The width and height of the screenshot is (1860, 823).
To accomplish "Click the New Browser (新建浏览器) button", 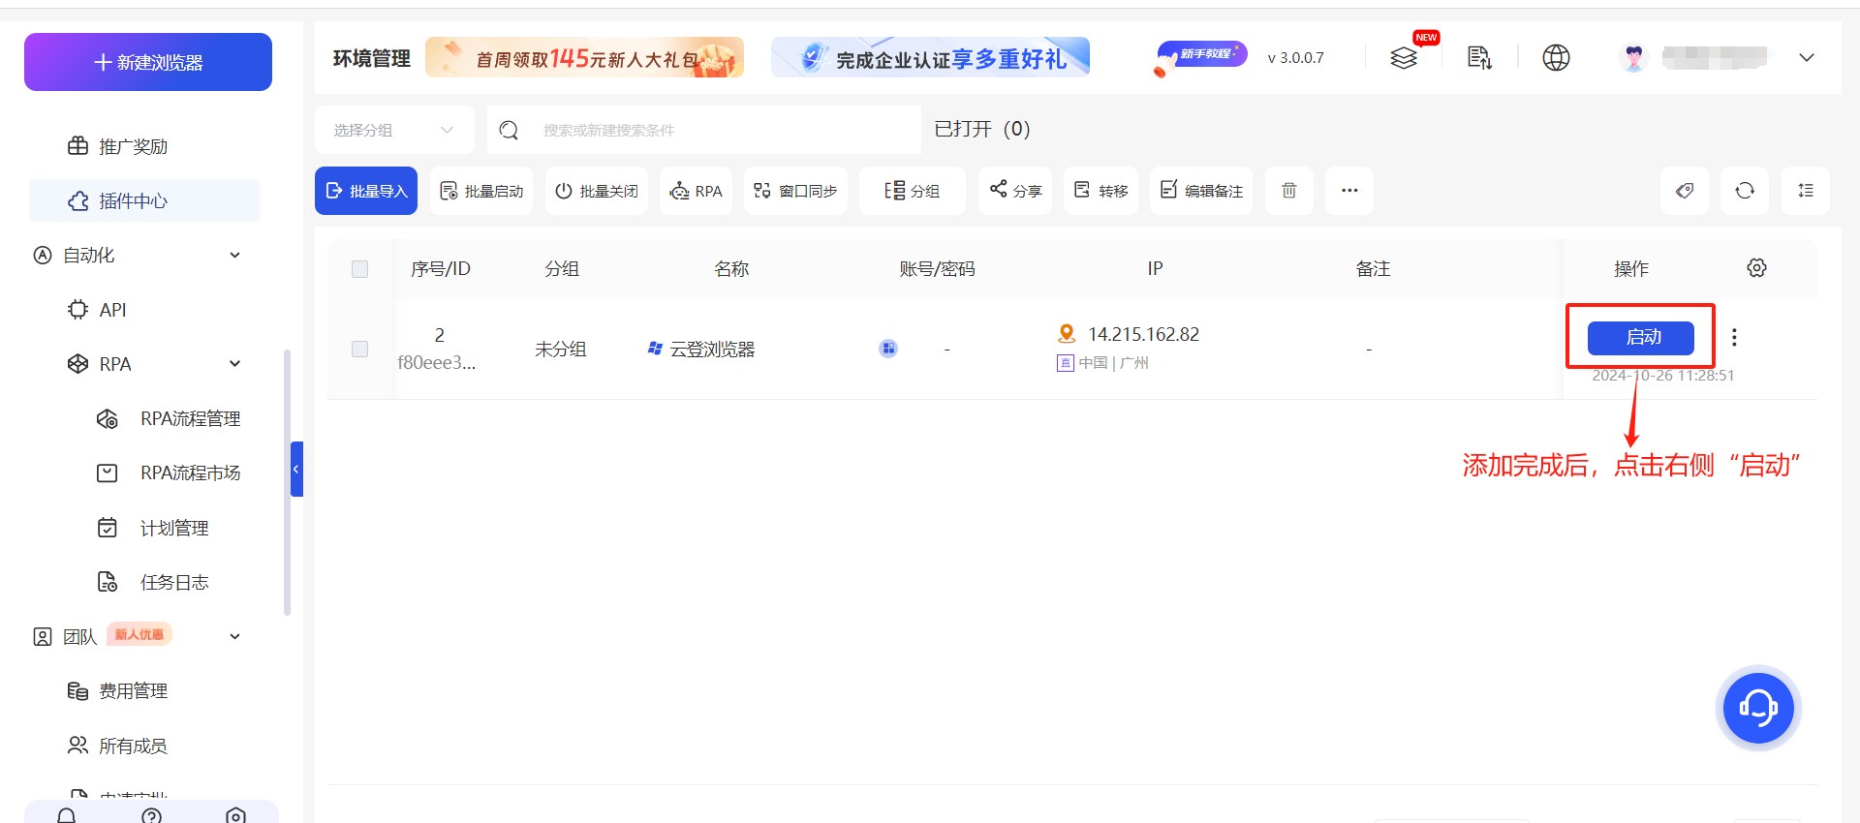I will pos(148,62).
